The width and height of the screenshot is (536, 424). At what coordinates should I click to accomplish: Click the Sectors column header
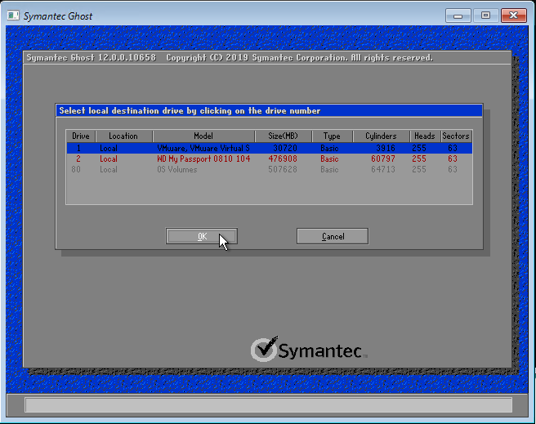pyautogui.click(x=456, y=136)
